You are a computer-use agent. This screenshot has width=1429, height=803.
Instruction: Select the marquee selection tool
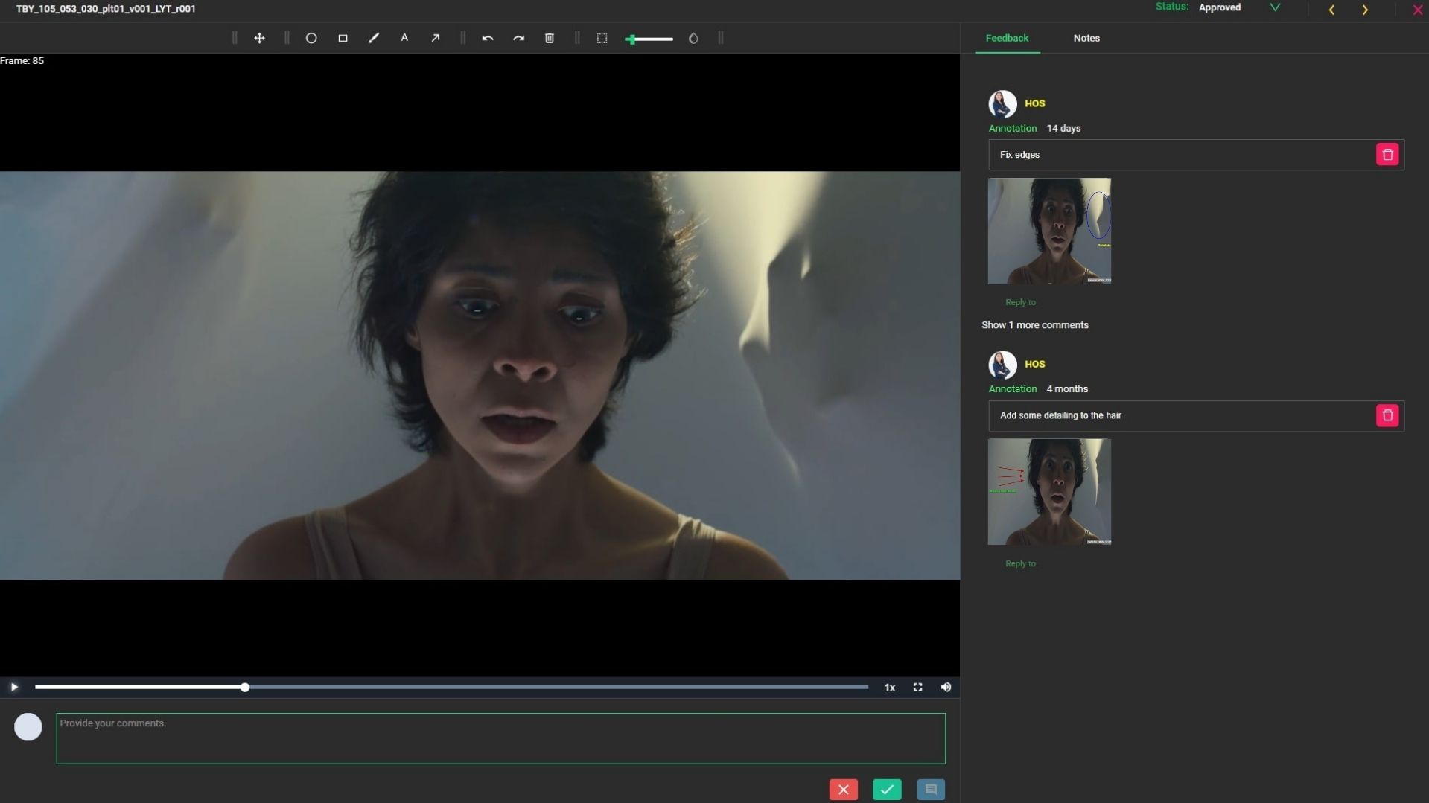(x=602, y=38)
